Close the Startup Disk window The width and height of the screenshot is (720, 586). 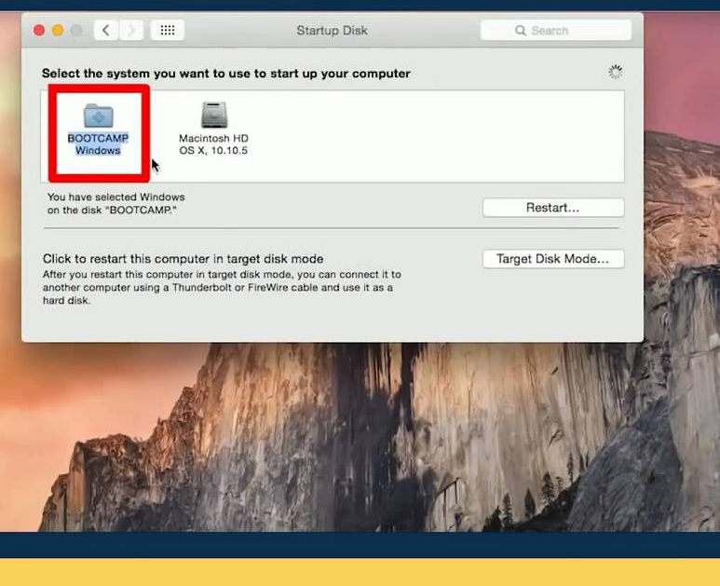[x=39, y=31]
